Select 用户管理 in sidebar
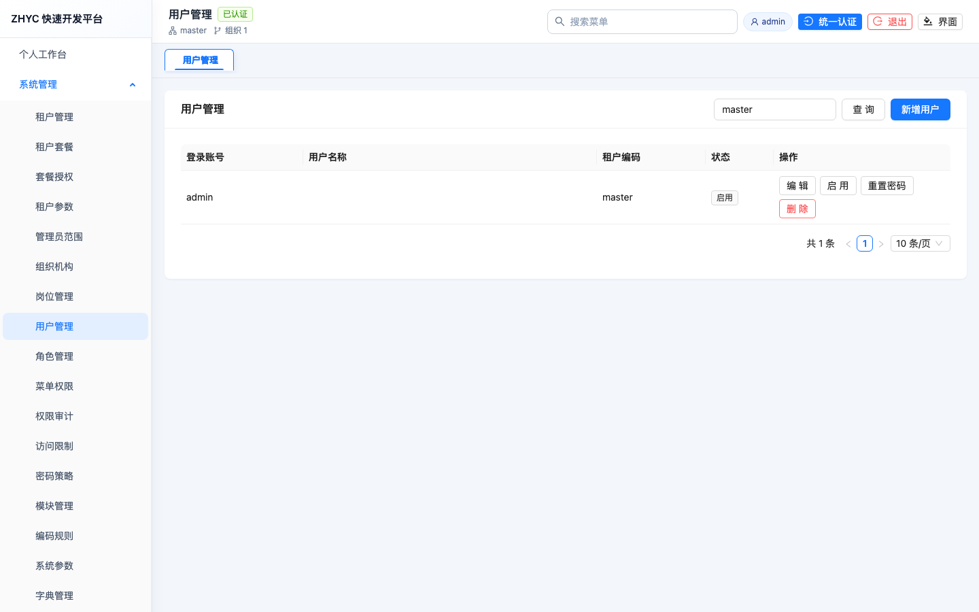The image size is (979, 612). point(75,326)
